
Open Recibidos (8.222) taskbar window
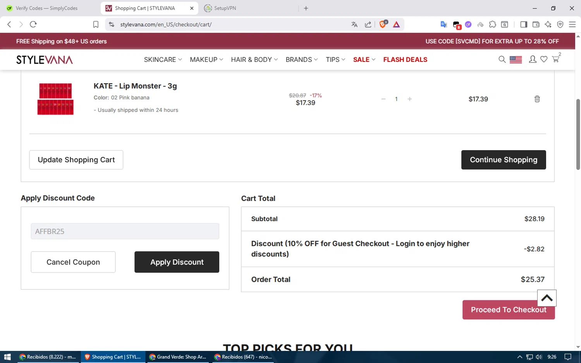click(x=48, y=357)
